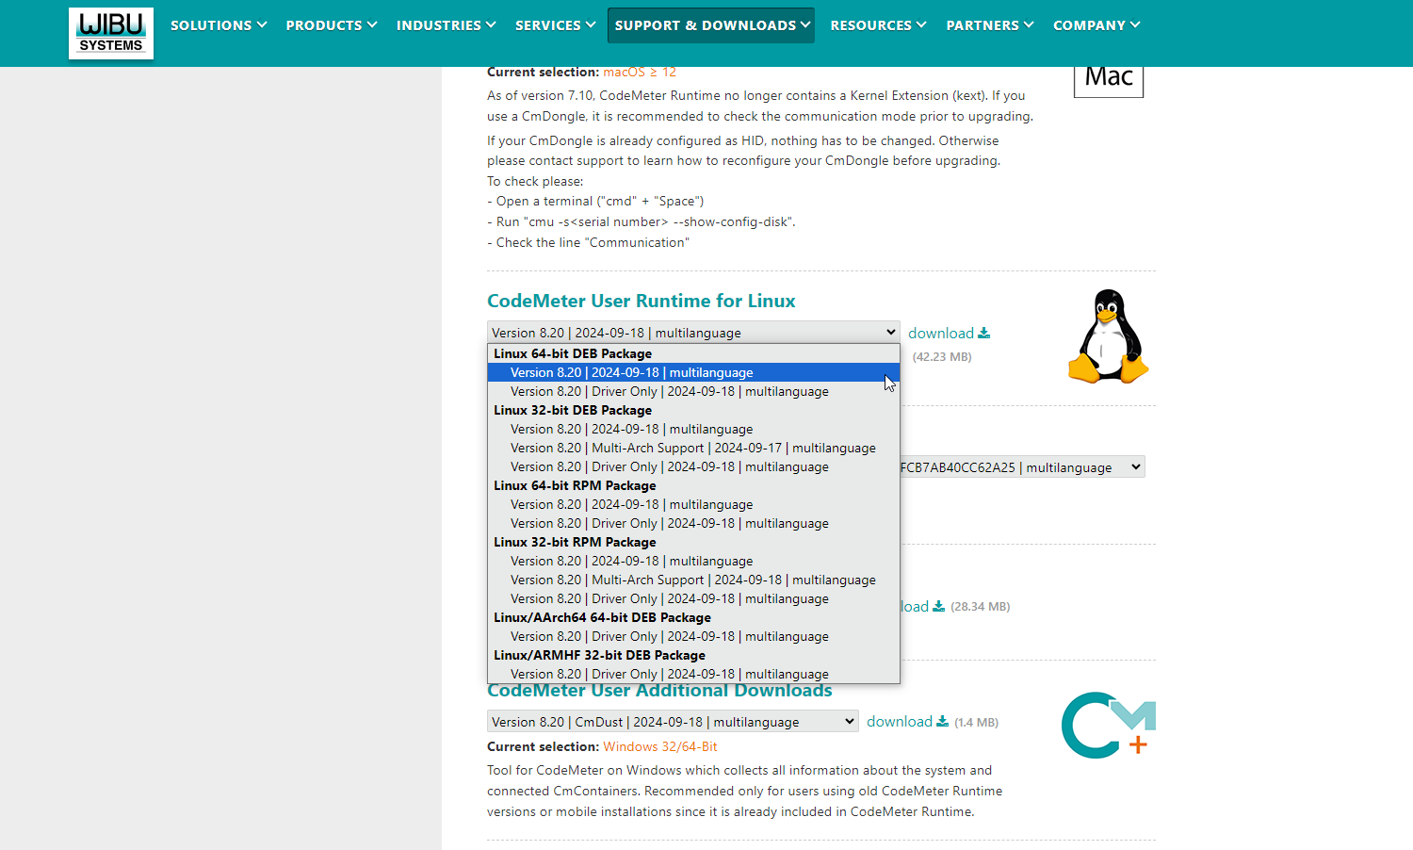The image size is (1413, 850).
Task: Expand the Resources navigation dropdown
Action: tap(878, 25)
